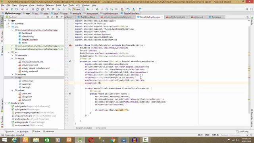Open the Refactor menu

[x=50, y=5]
